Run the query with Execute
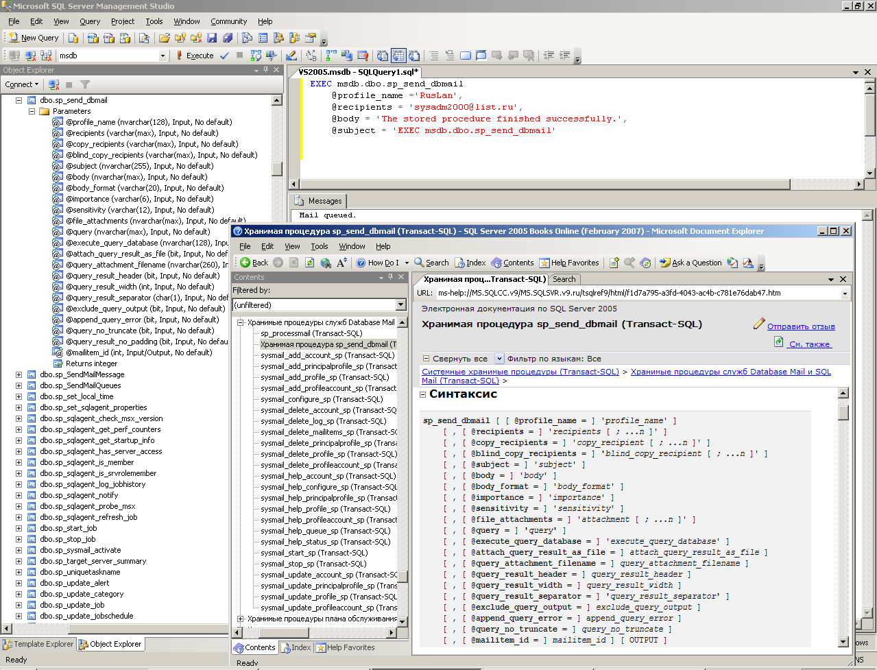This screenshot has height=670, width=877. pos(194,56)
